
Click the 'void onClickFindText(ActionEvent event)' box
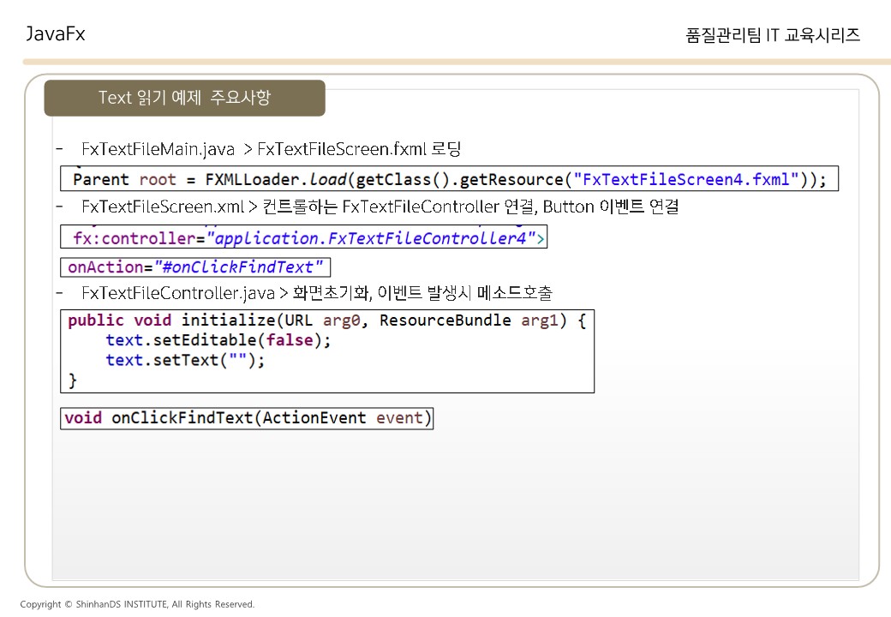247,418
